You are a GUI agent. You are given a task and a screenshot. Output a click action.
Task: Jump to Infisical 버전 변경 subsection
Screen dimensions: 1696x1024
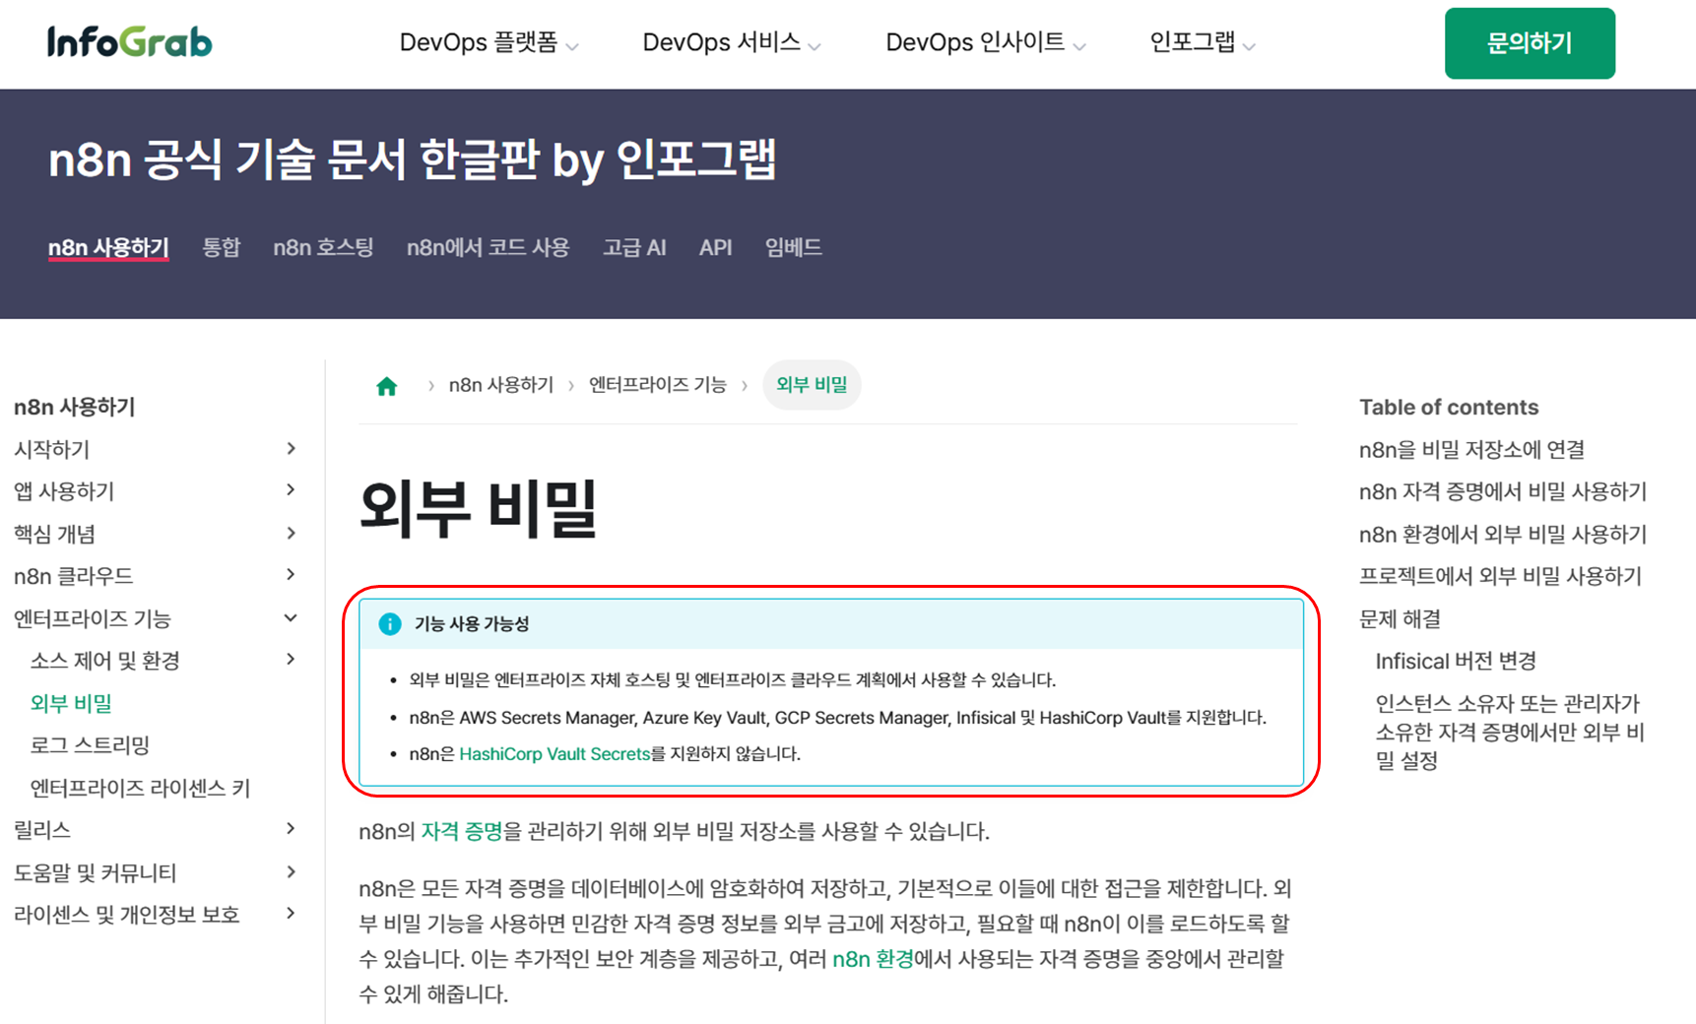(x=1456, y=661)
